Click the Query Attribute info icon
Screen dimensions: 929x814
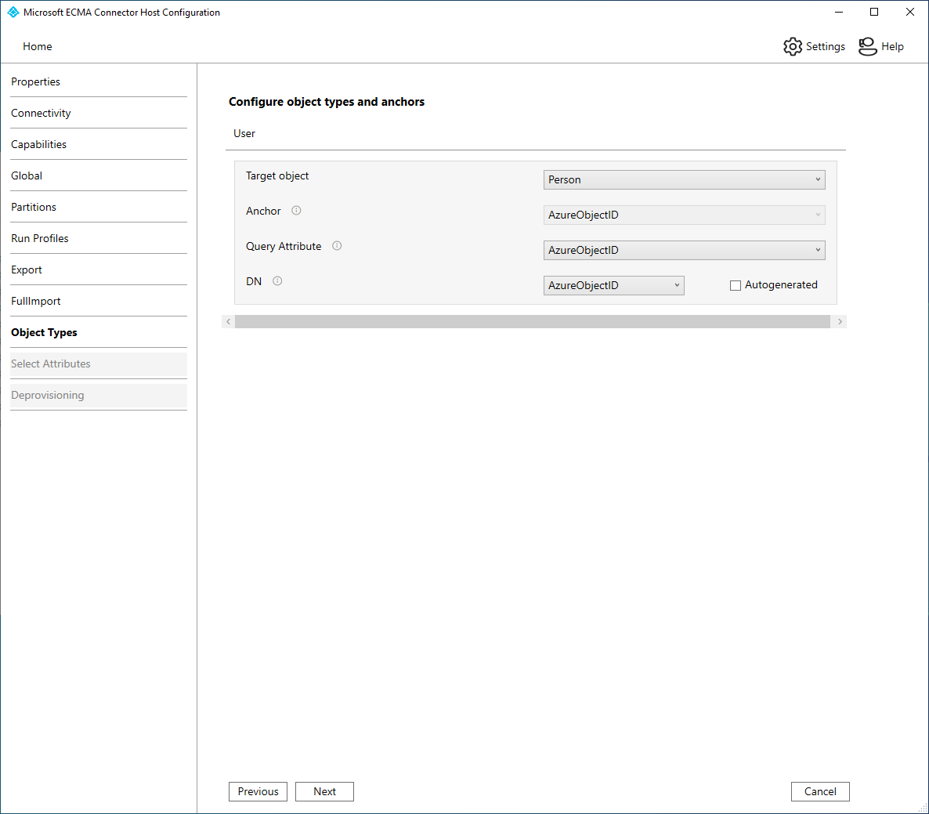(337, 246)
